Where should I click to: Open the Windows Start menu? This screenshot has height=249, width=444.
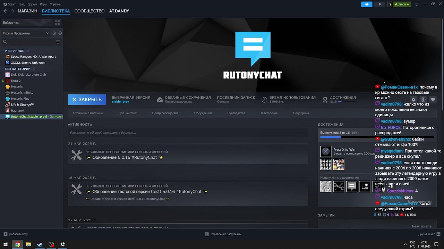coord(6,244)
